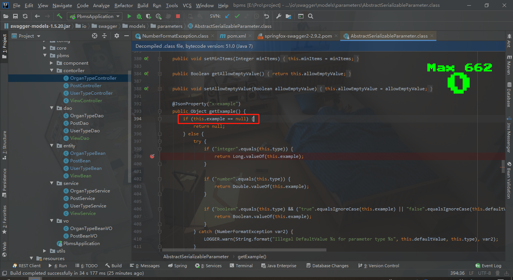The width and height of the screenshot is (513, 280).
Task: Open Project Structure folder icon
Action: pyautogui.click(x=288, y=16)
